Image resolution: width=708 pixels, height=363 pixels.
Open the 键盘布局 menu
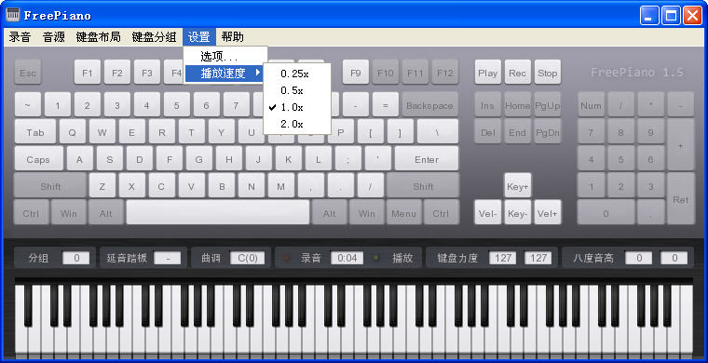(98, 37)
